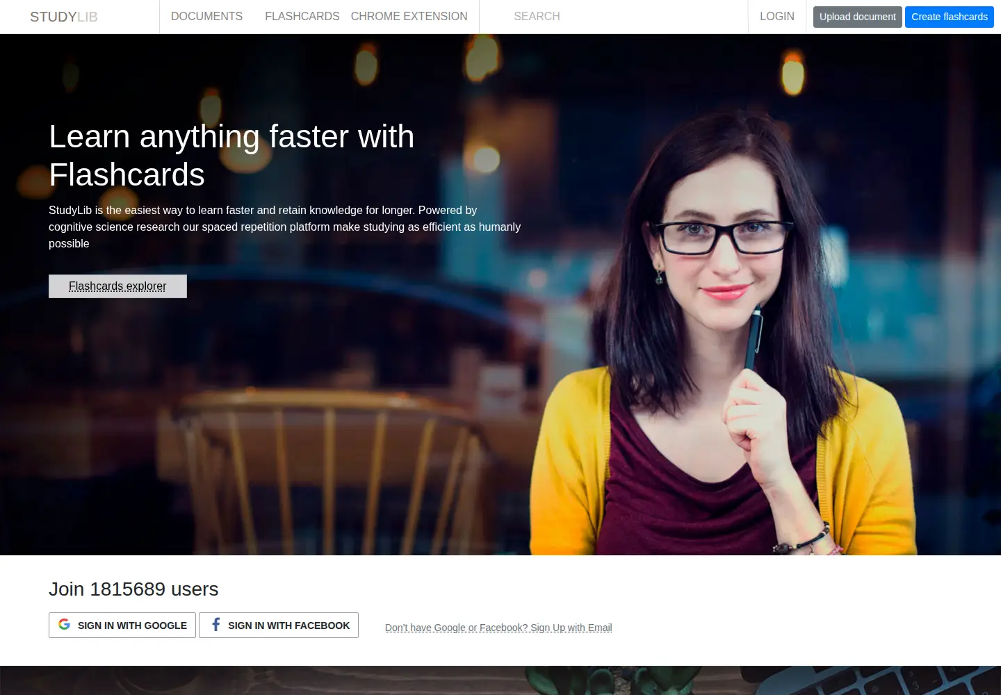Click the 'Learn anything faster with Flashcards' heading

231,155
